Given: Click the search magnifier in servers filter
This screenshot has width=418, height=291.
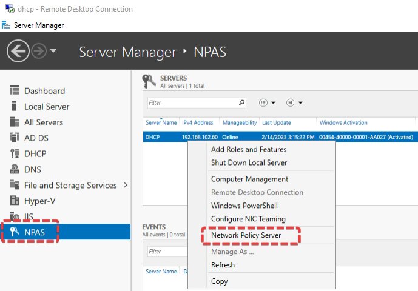Looking at the screenshot, I should click(x=242, y=103).
